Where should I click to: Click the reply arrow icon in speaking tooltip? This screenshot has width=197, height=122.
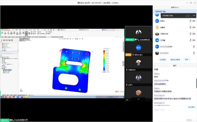click(x=194, y=15)
